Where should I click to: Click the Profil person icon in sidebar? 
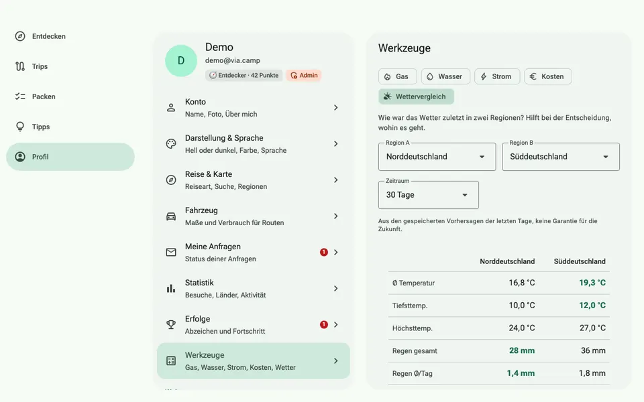point(20,157)
